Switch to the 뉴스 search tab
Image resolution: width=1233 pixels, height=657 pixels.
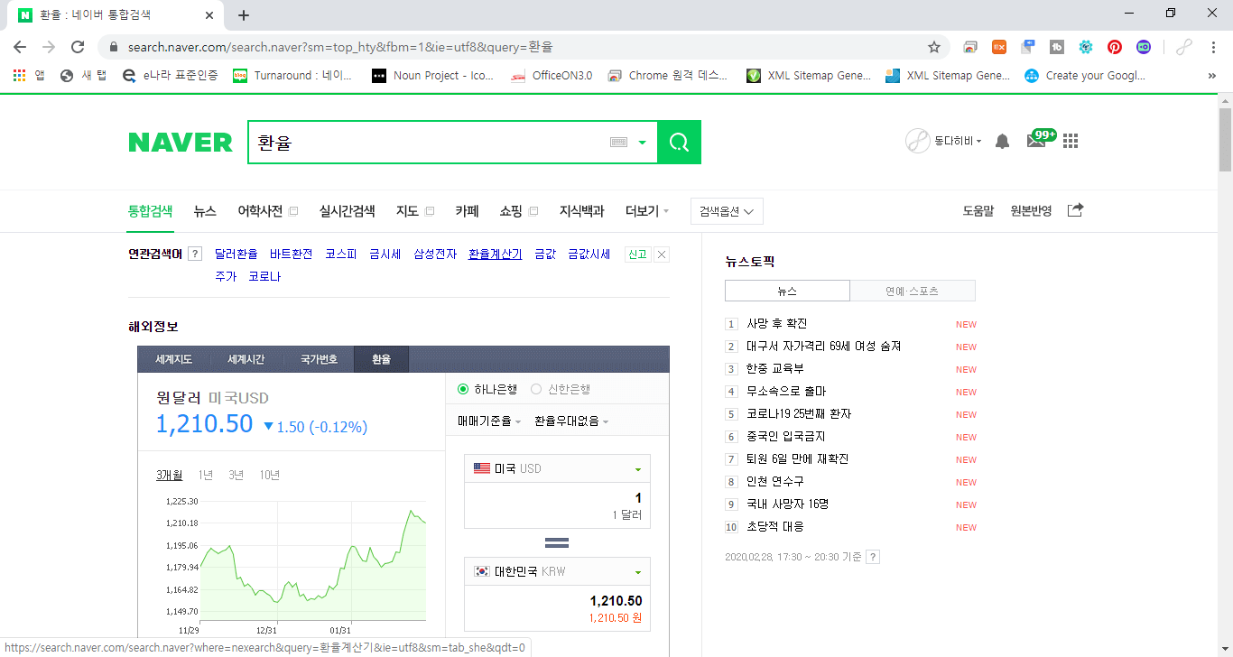[205, 211]
